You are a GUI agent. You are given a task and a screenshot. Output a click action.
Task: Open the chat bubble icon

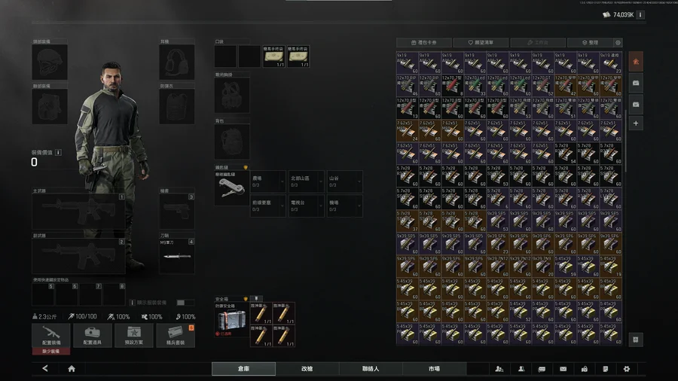(542, 369)
